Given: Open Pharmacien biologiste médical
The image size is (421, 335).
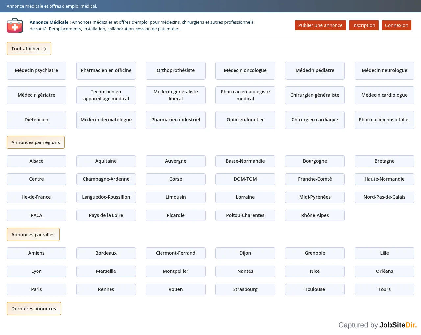Looking at the screenshot, I should tap(245, 95).
